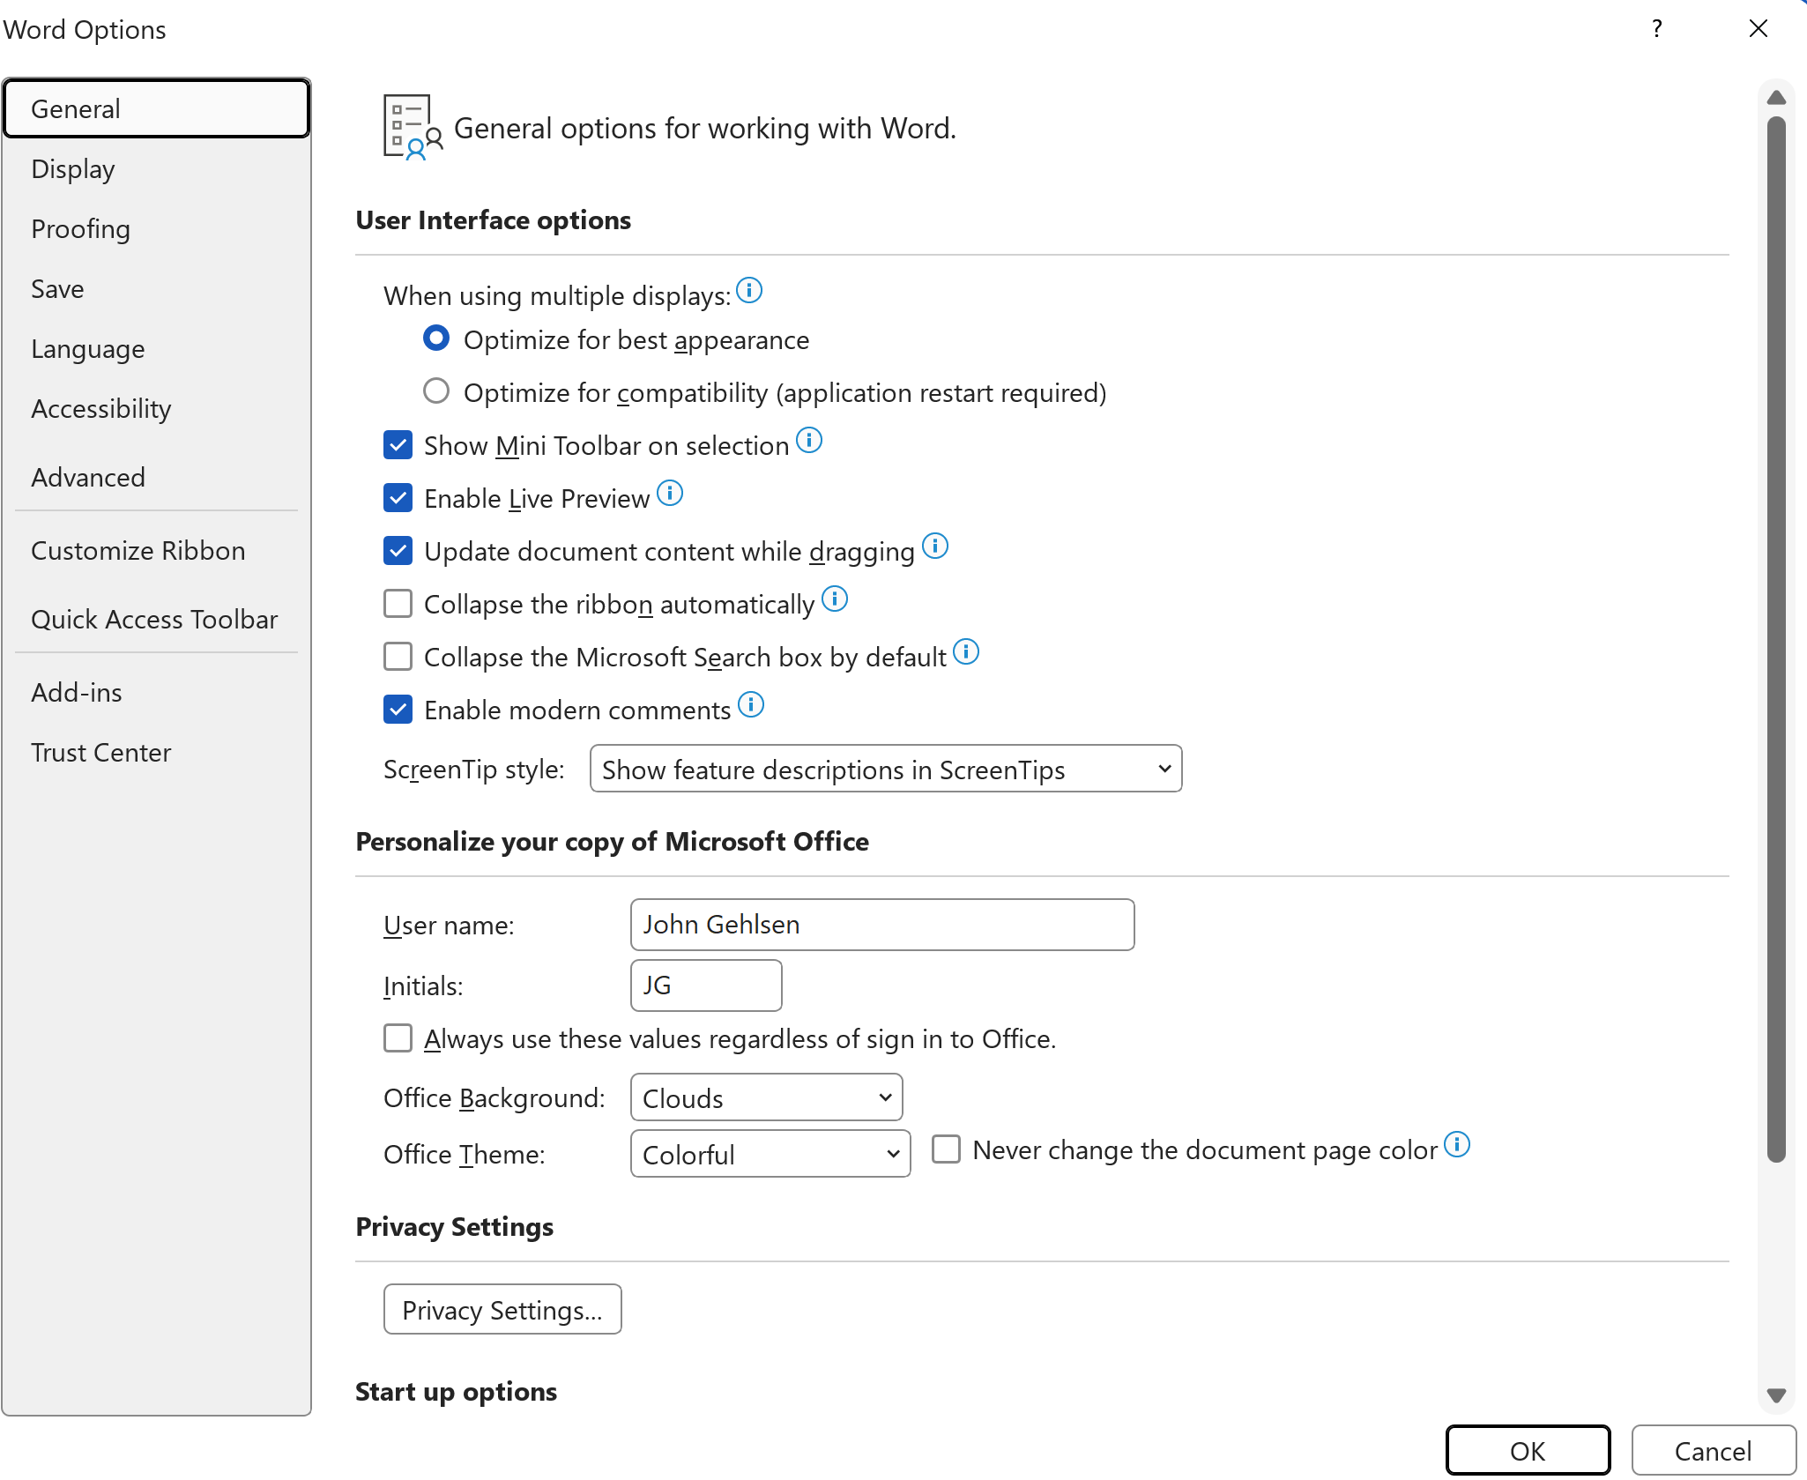Viewport: 1807px width, 1480px height.
Task: Click the scroll down arrow on scrollbar
Action: pos(1776,1395)
